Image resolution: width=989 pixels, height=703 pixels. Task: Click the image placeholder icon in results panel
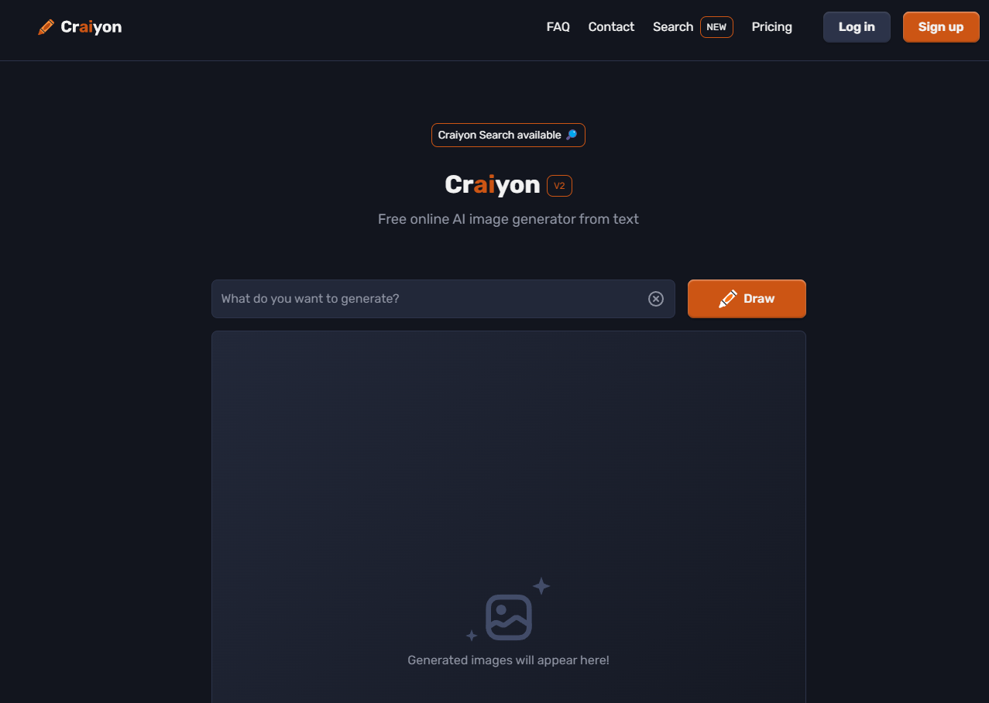[509, 617]
